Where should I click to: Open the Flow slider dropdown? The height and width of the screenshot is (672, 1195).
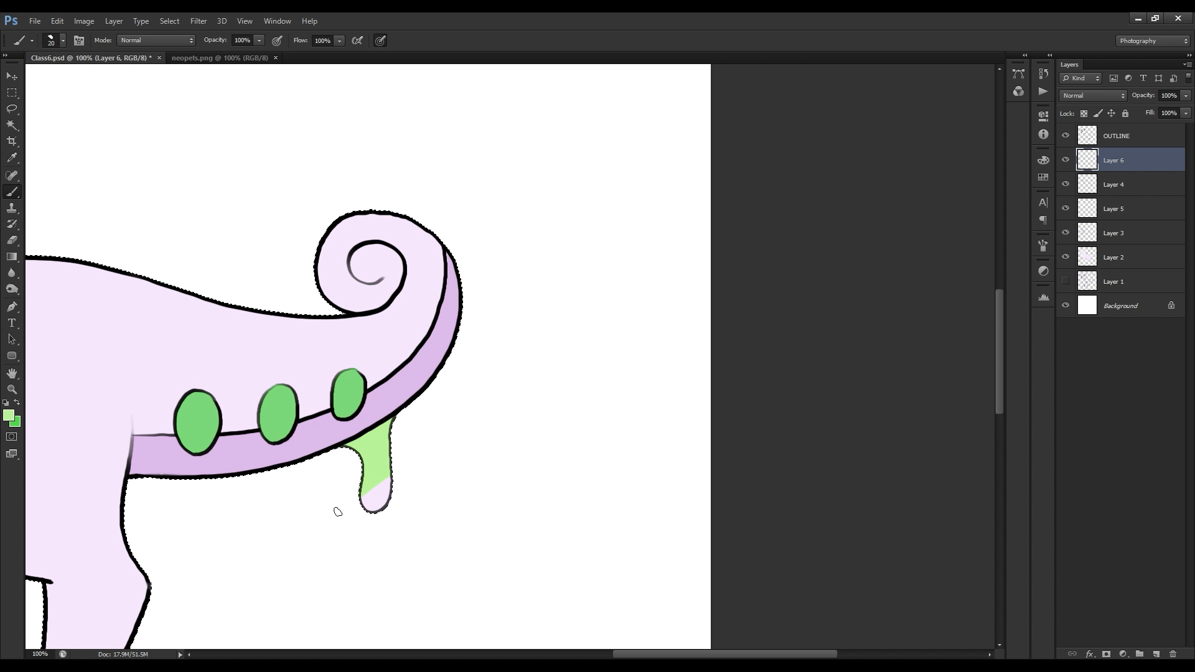coord(339,40)
